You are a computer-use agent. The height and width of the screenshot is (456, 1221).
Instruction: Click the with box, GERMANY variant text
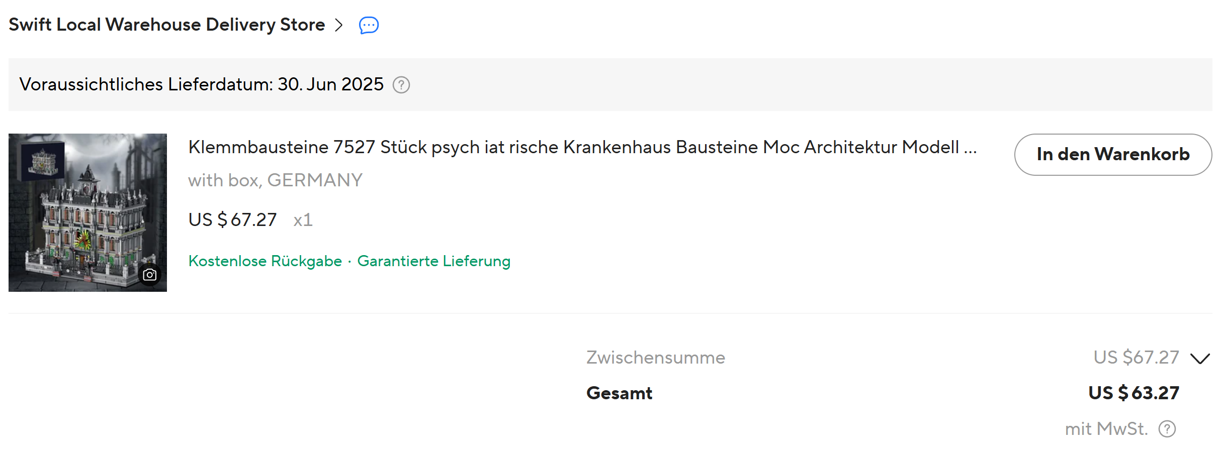(x=275, y=180)
